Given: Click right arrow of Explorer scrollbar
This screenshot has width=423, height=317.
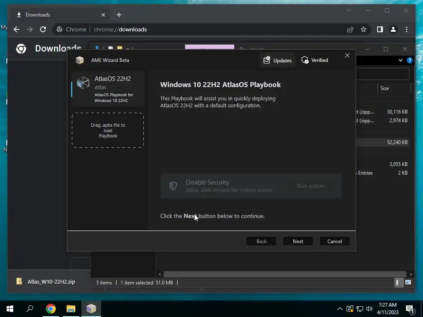Looking at the screenshot, I should click(x=411, y=274).
